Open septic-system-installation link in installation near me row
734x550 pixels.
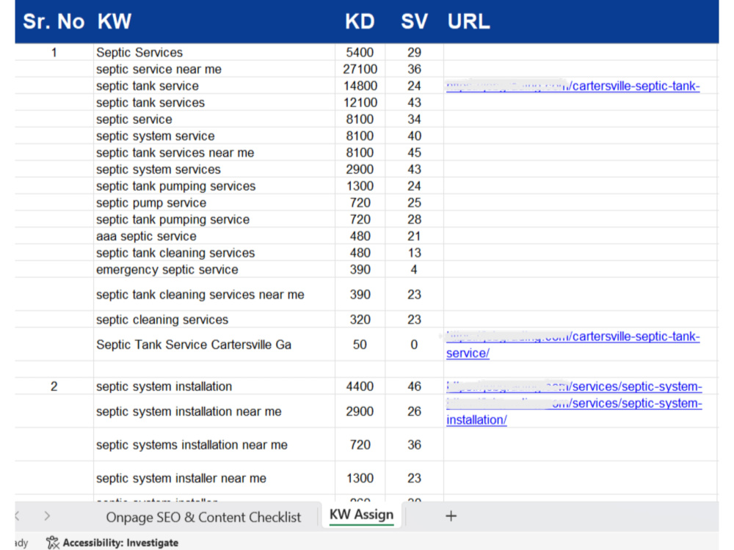tap(574, 411)
